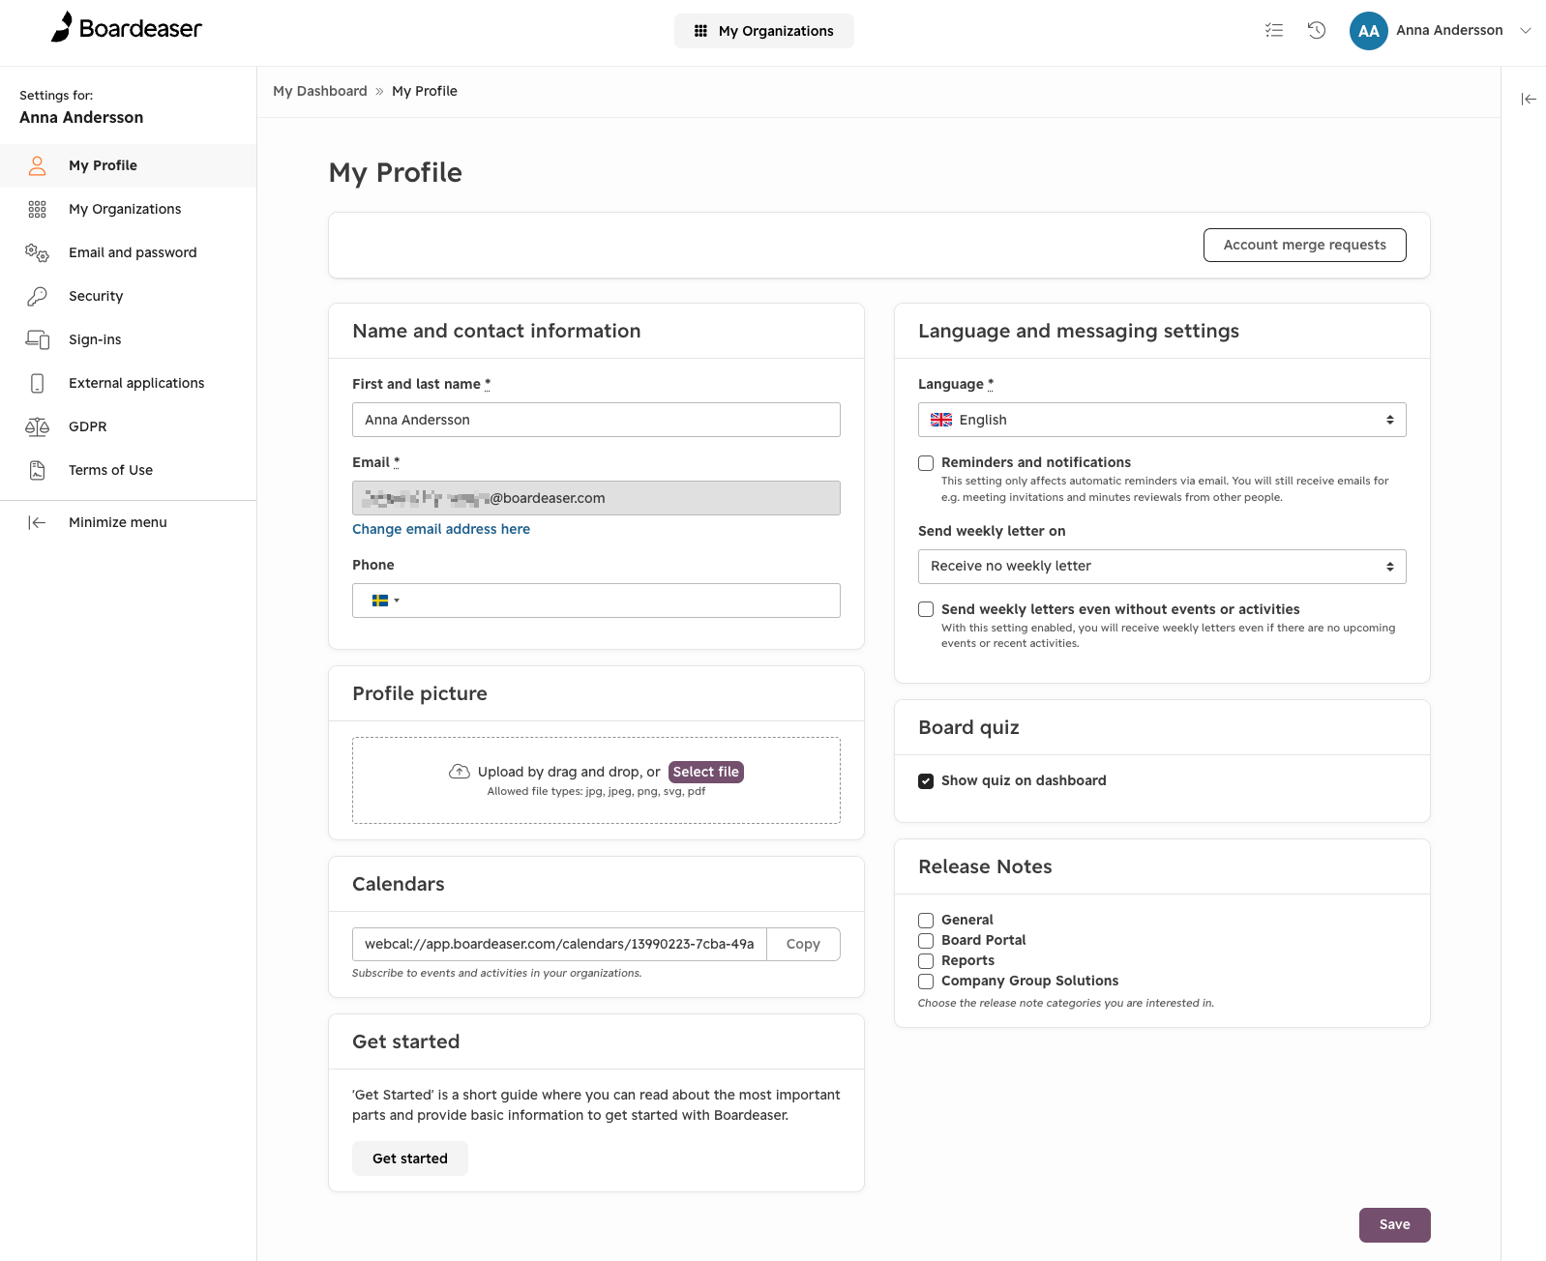Open the phone country flag selector
The image size is (1546, 1261).
coord(385,601)
